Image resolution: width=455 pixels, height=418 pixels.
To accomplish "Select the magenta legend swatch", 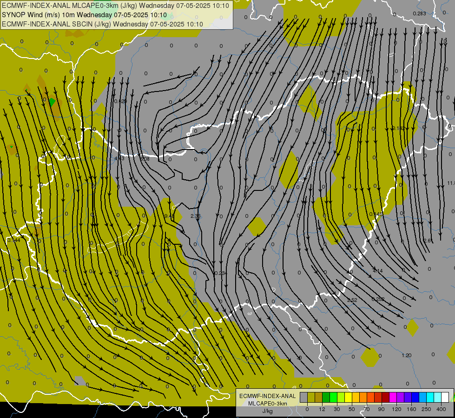I will click(x=393, y=398).
